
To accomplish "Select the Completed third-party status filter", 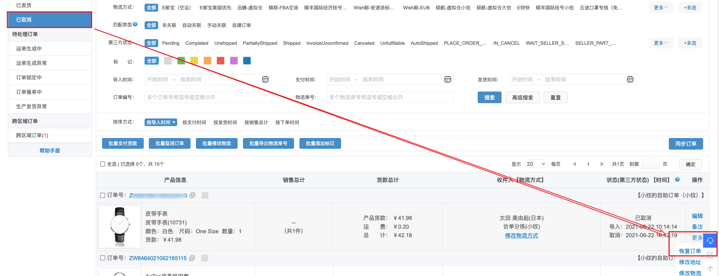I will 197,43.
